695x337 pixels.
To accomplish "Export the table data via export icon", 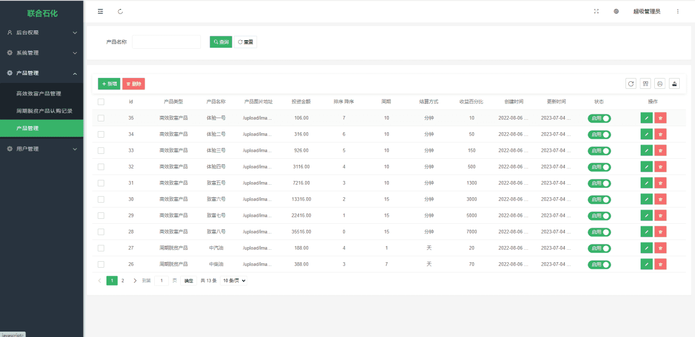I will point(674,83).
